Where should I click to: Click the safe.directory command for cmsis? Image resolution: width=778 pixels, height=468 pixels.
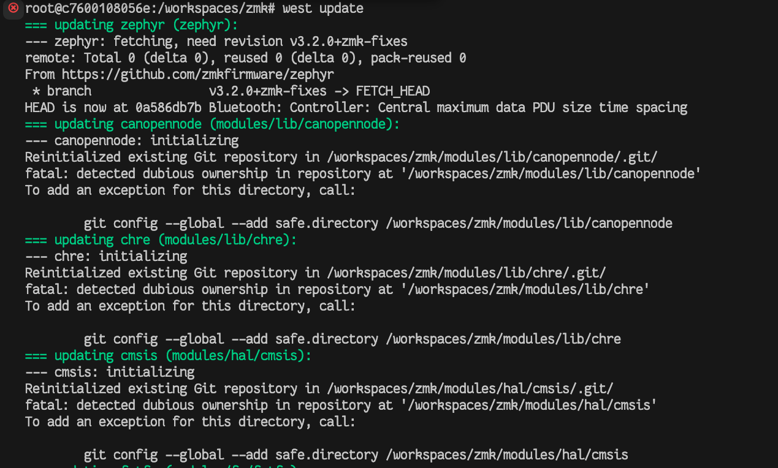[x=356, y=455]
